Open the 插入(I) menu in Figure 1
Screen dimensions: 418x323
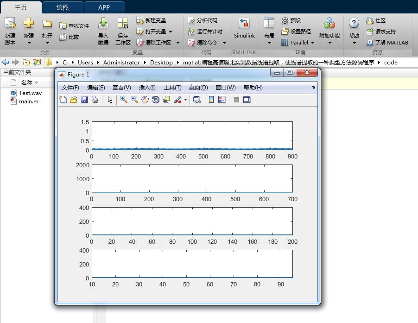click(147, 88)
